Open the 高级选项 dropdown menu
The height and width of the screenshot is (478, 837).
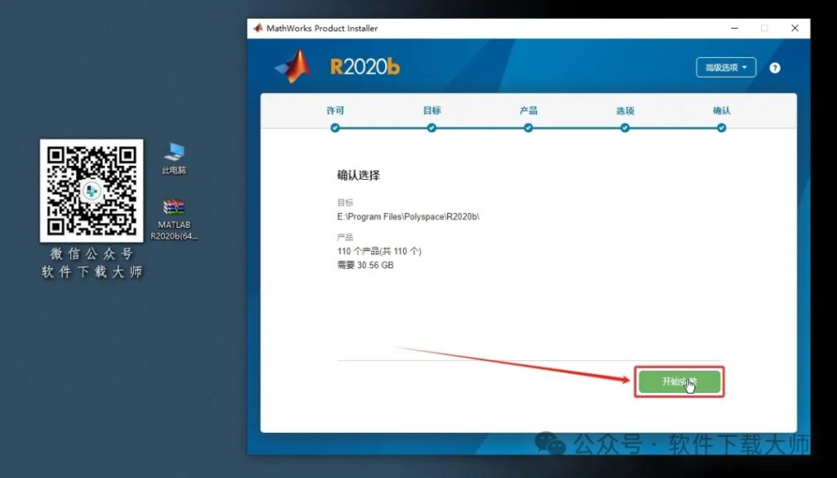(x=725, y=67)
